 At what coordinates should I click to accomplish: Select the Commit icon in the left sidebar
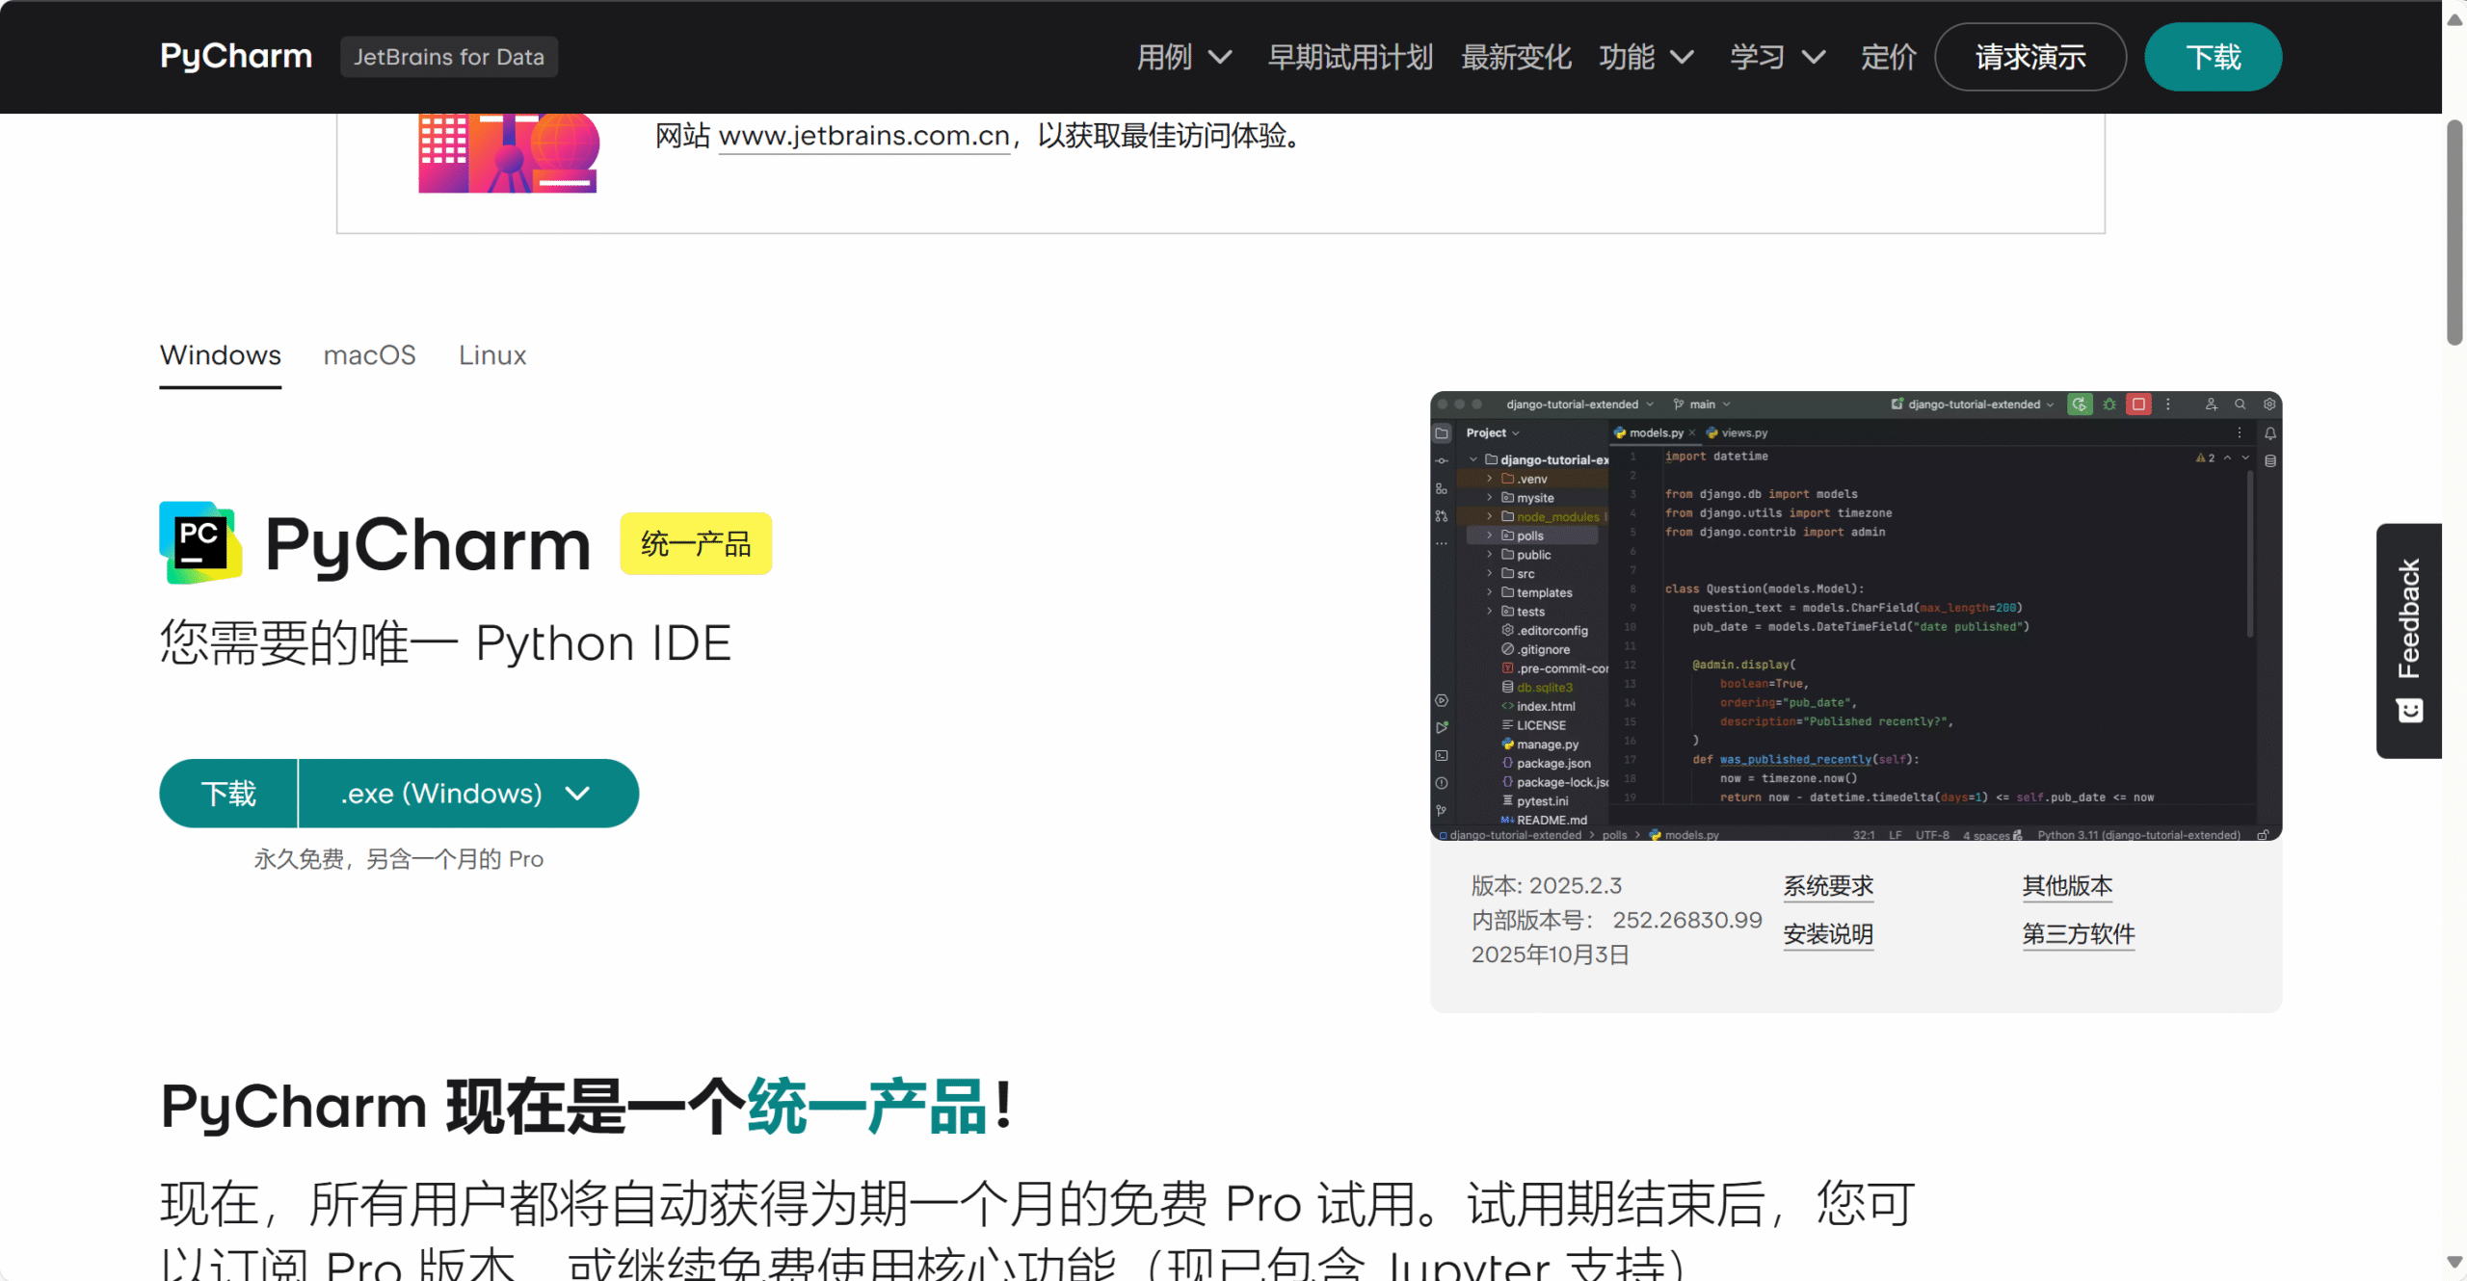pos(1442,461)
